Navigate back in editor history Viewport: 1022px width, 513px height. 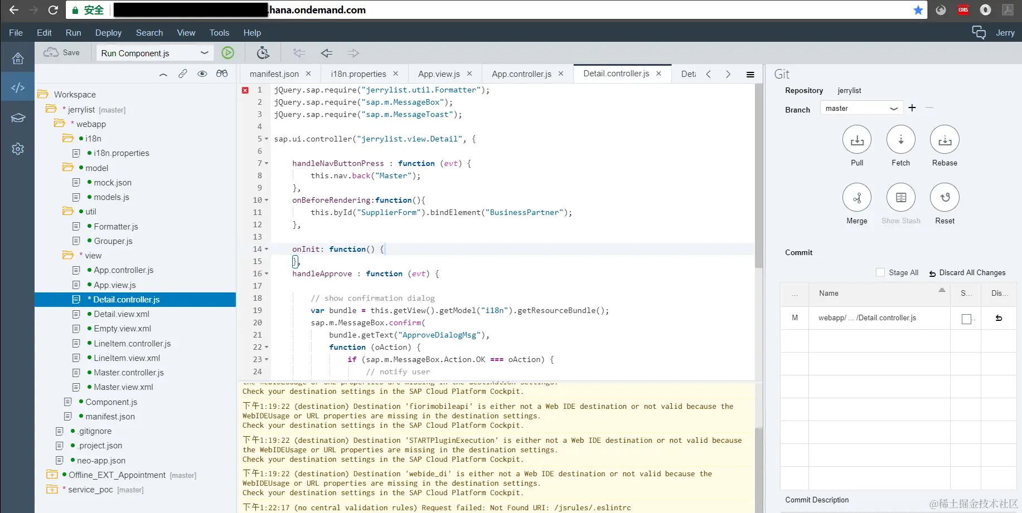coord(327,53)
